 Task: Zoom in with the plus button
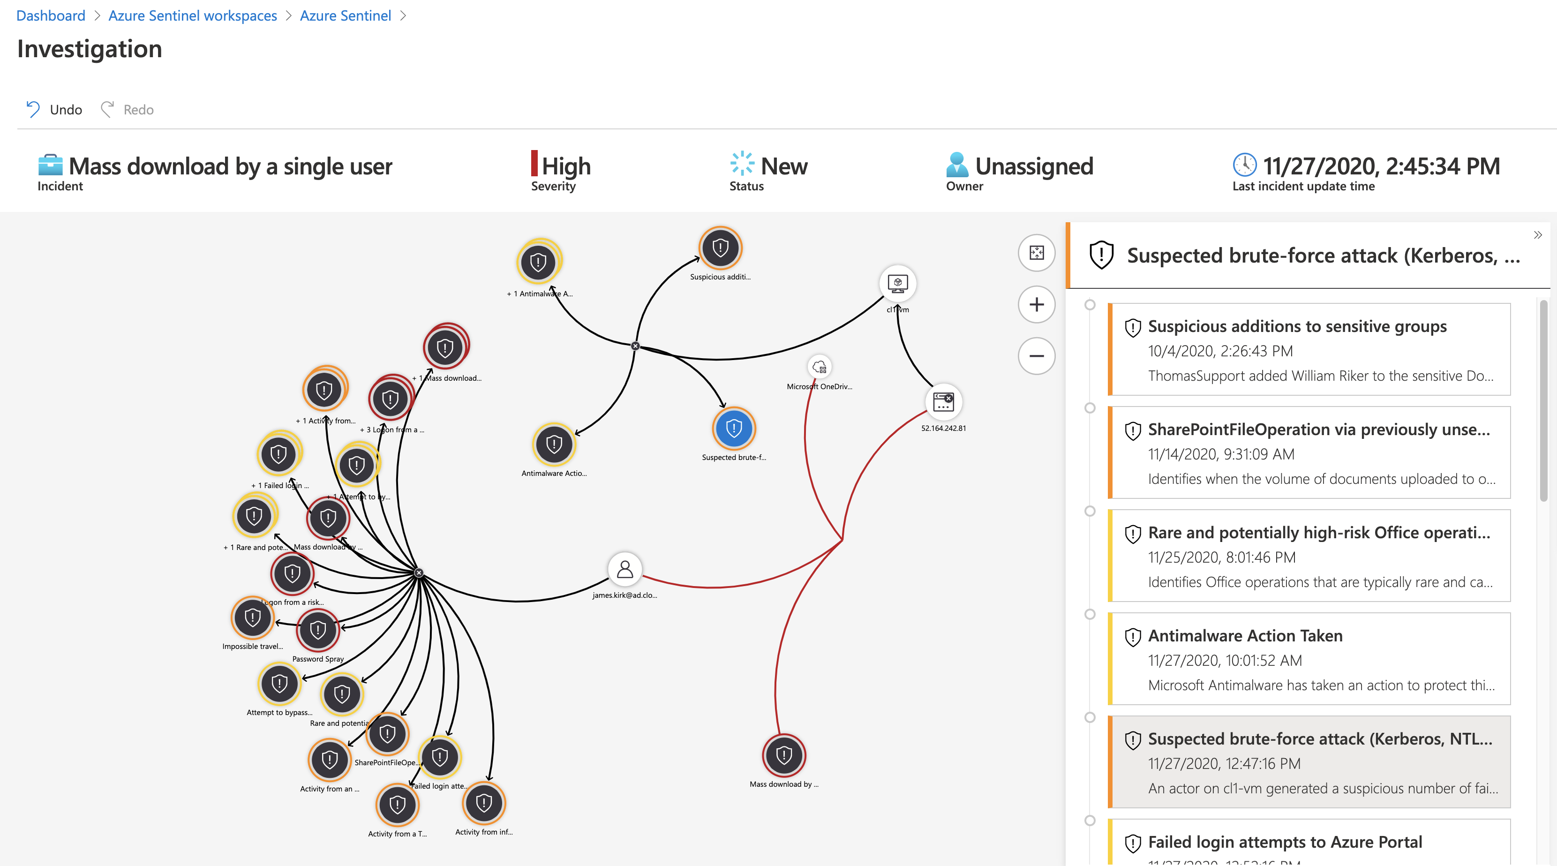[x=1036, y=305]
